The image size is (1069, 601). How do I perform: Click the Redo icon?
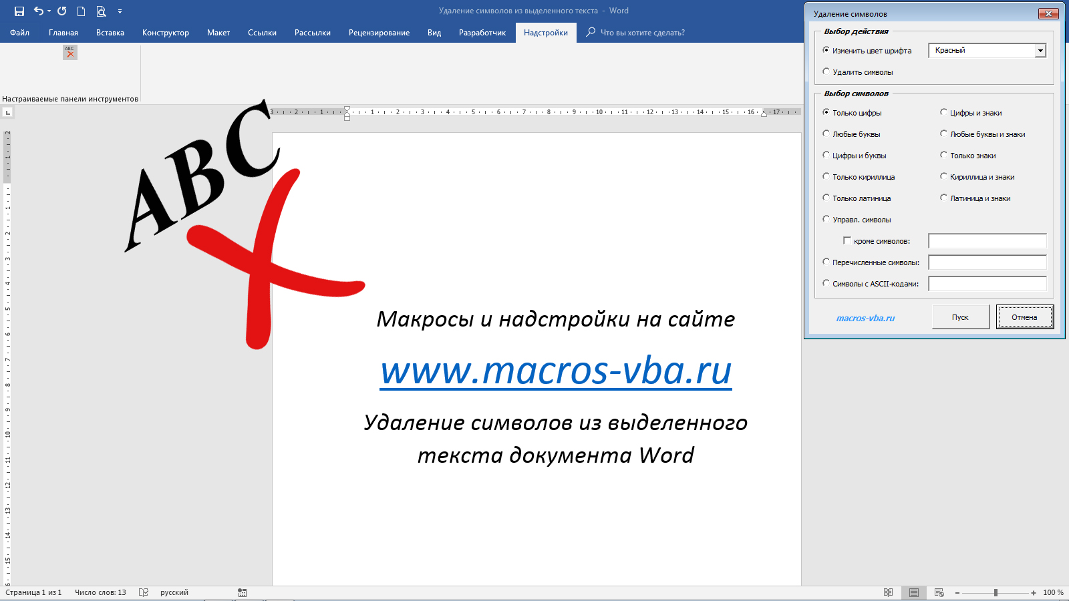(x=62, y=11)
